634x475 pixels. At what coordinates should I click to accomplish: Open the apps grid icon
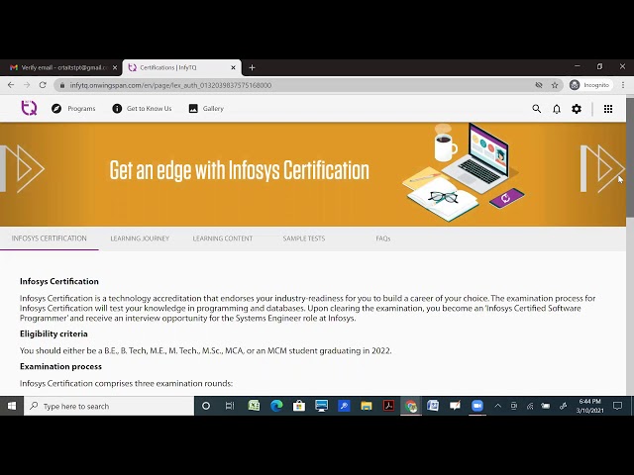pos(608,109)
